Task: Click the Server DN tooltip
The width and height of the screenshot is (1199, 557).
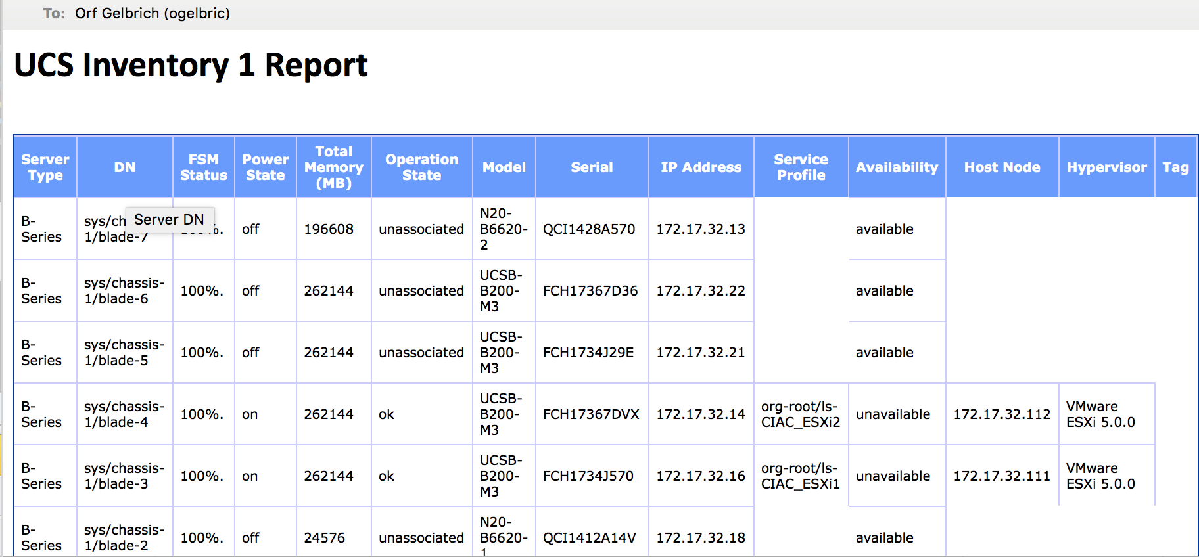Action: click(x=170, y=219)
